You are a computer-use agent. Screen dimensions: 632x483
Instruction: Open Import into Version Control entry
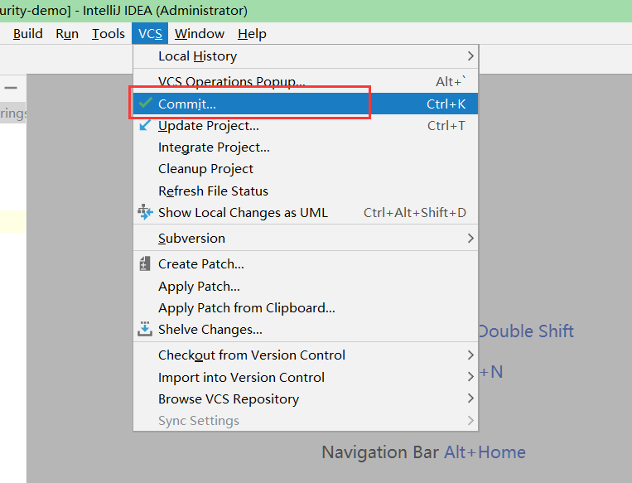(x=306, y=377)
